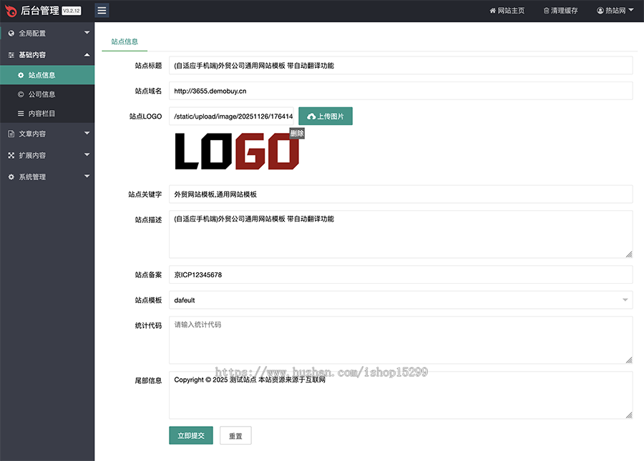This screenshot has height=461, width=644.
Task: Click the 上传图片 upload button
Action: [326, 115]
